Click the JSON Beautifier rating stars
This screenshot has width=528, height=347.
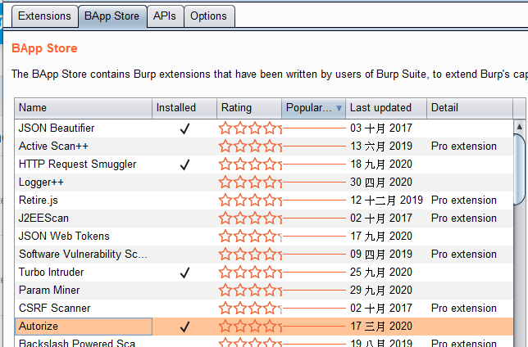[x=250, y=128]
